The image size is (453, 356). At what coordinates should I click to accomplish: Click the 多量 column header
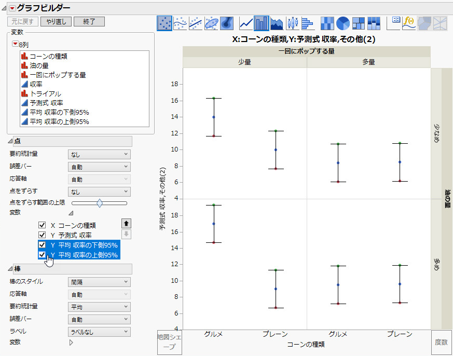(368, 62)
